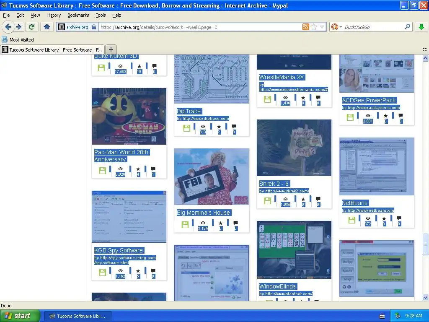Click the views eye icon under Big Momma's House
Image resolution: width=429 pixels, height=322 pixels.
tap(203, 223)
